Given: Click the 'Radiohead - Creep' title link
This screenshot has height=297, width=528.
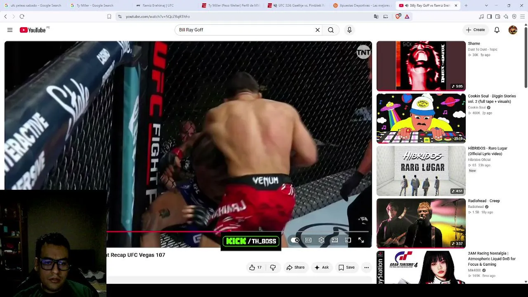Looking at the screenshot, I should click(x=483, y=201).
